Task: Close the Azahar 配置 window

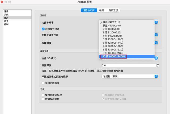Action: tap(2, 2)
